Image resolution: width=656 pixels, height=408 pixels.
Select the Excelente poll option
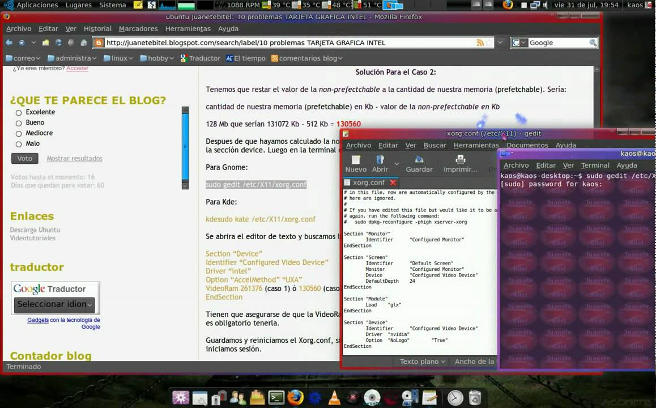[x=18, y=113]
